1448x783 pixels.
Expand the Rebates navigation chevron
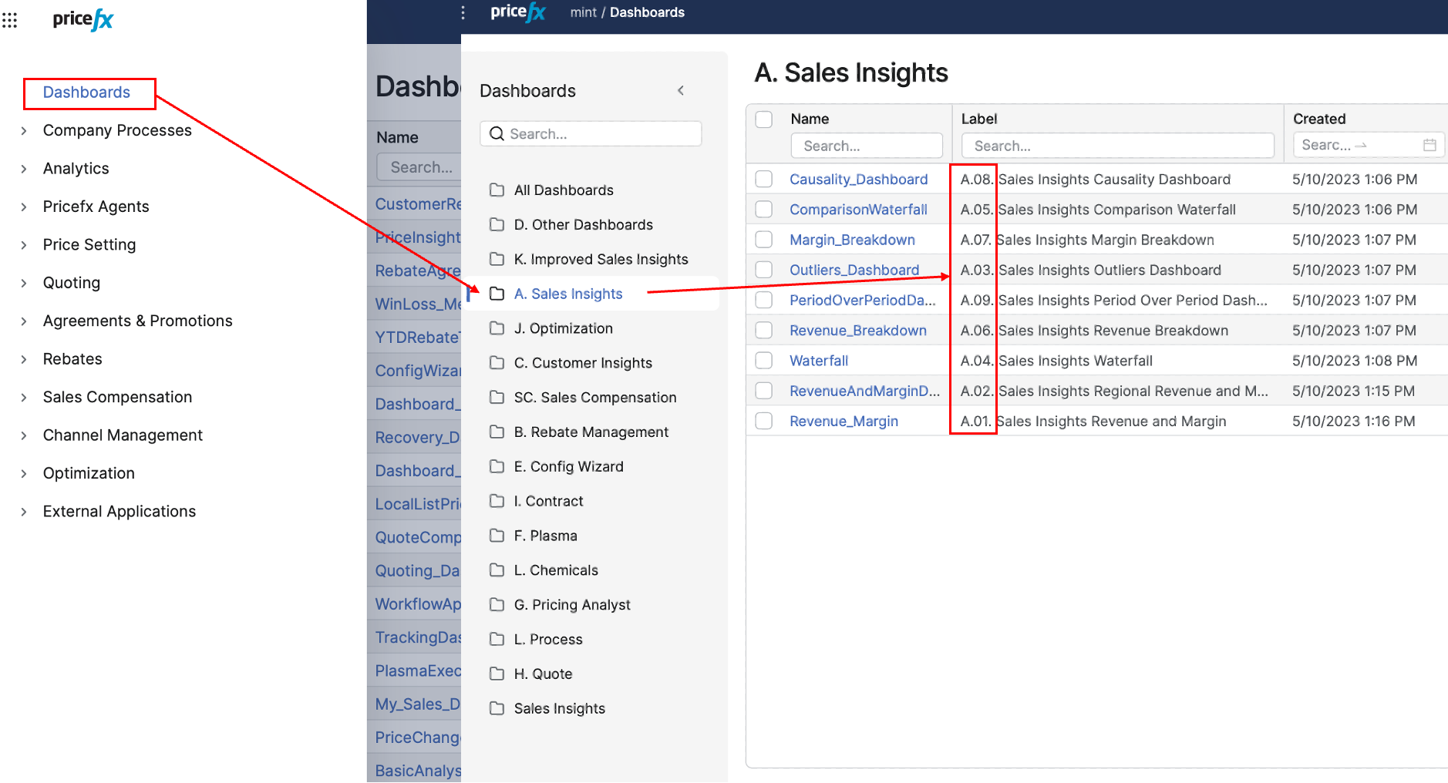[x=24, y=359]
